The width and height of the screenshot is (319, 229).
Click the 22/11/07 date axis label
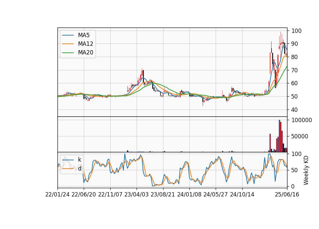[110, 195]
